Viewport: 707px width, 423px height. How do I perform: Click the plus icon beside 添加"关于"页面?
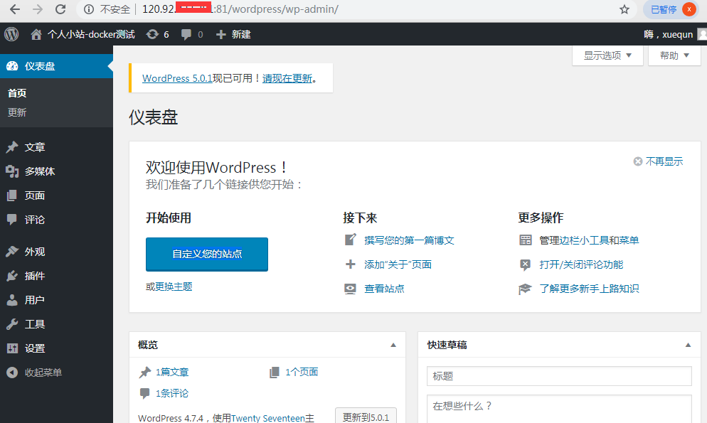pos(351,264)
